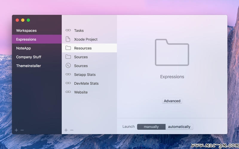Image resolution: width=239 pixels, height=149 pixels.
Task: Click the link icon beside Tasks
Action: [68, 30]
